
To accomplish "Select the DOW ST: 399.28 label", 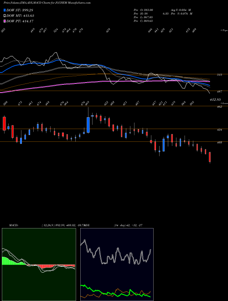I will click(20, 10).
